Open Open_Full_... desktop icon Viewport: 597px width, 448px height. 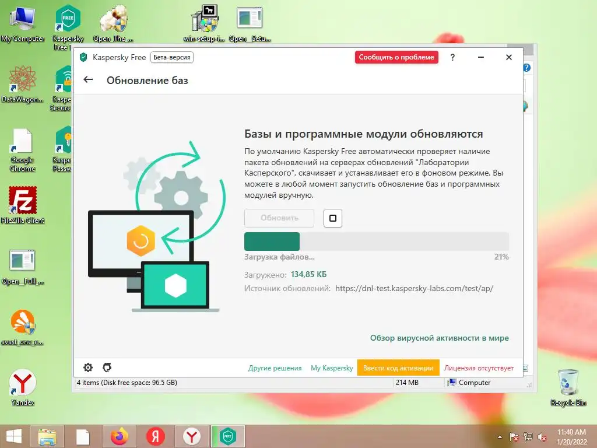pos(23,267)
